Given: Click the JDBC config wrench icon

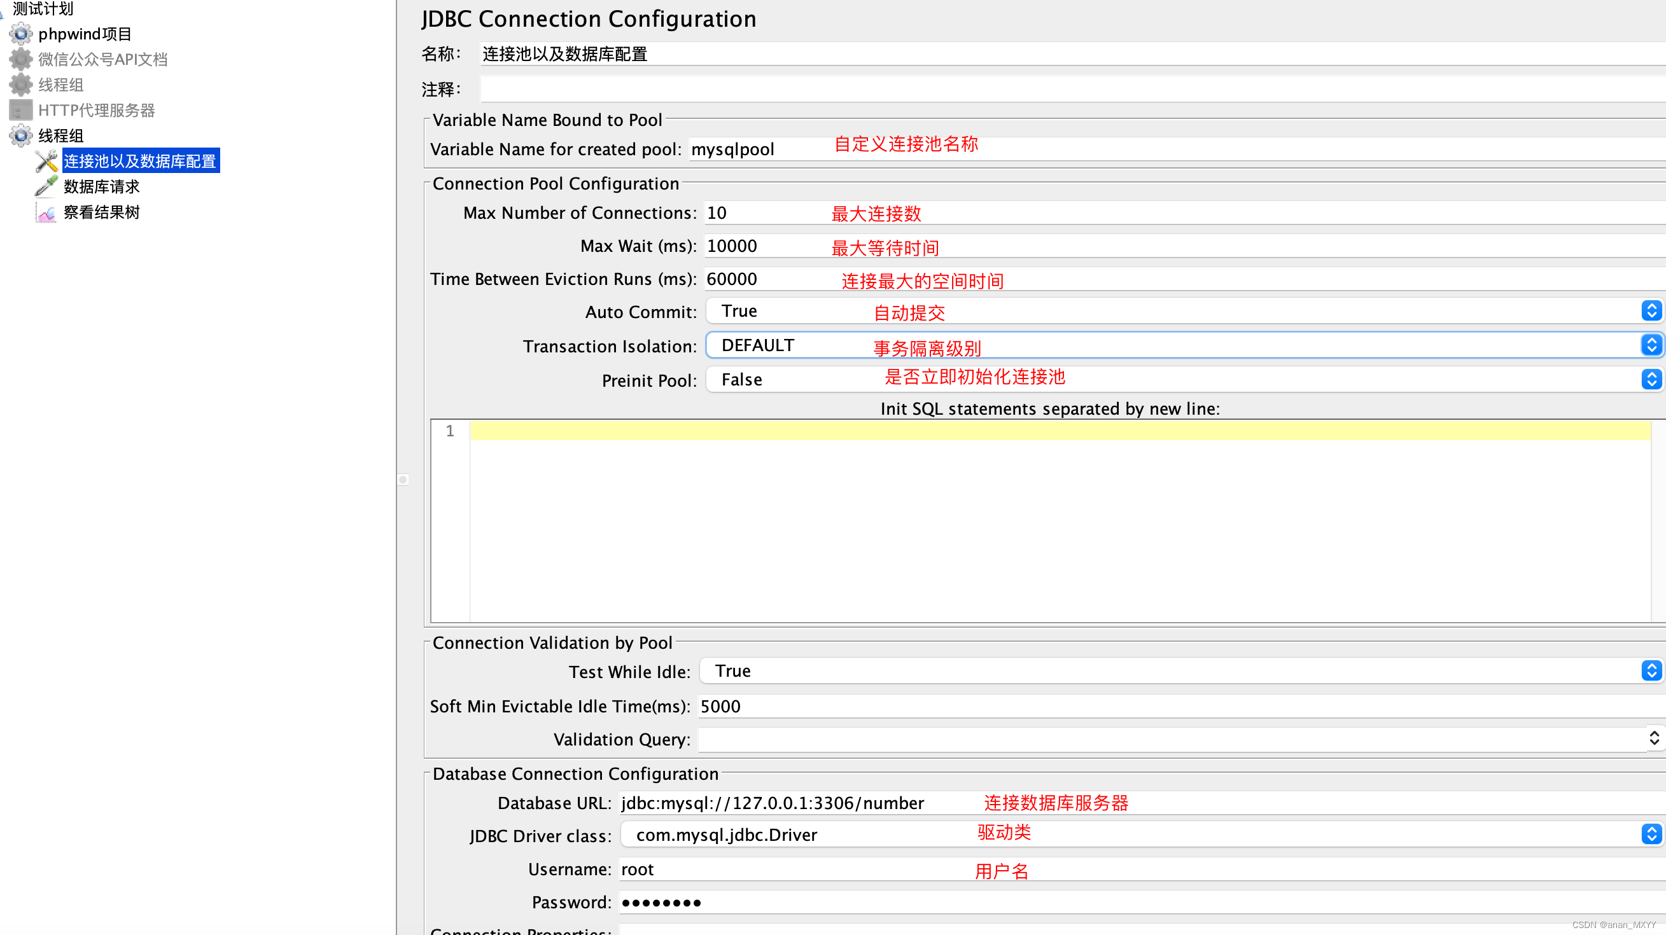Looking at the screenshot, I should tap(46, 161).
